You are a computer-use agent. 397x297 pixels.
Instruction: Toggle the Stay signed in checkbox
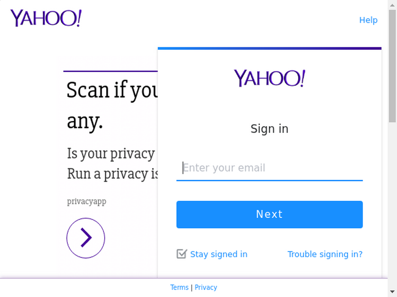click(182, 254)
